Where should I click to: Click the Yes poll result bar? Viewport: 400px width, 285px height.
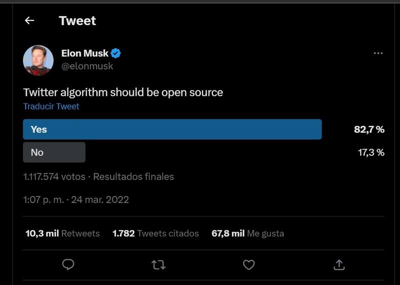pyautogui.click(x=172, y=129)
